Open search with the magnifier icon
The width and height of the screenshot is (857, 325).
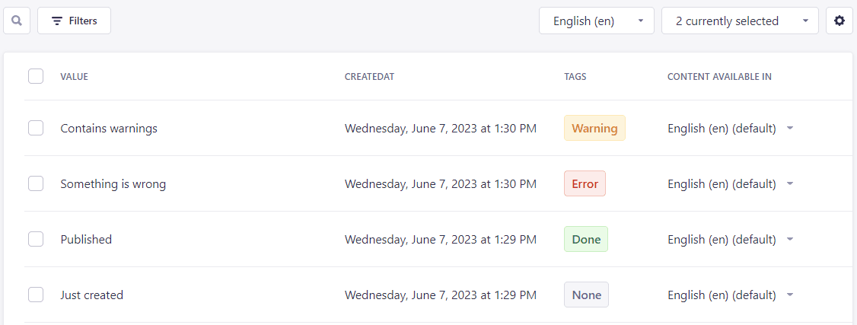pos(17,21)
